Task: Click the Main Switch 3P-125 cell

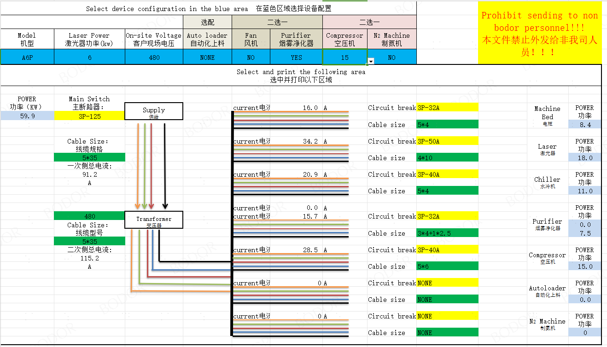Action: (x=89, y=116)
